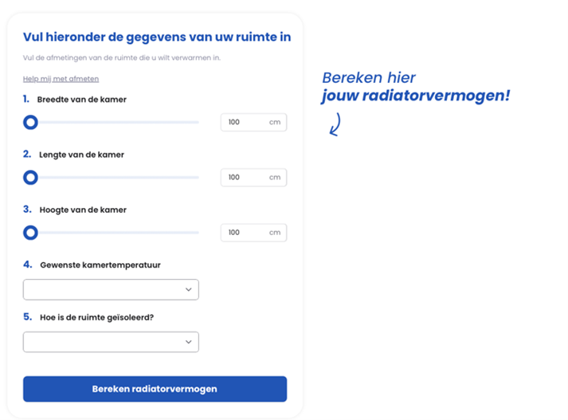Click the Breedte van de kamer input field
This screenshot has width=568, height=420.
pos(253,122)
